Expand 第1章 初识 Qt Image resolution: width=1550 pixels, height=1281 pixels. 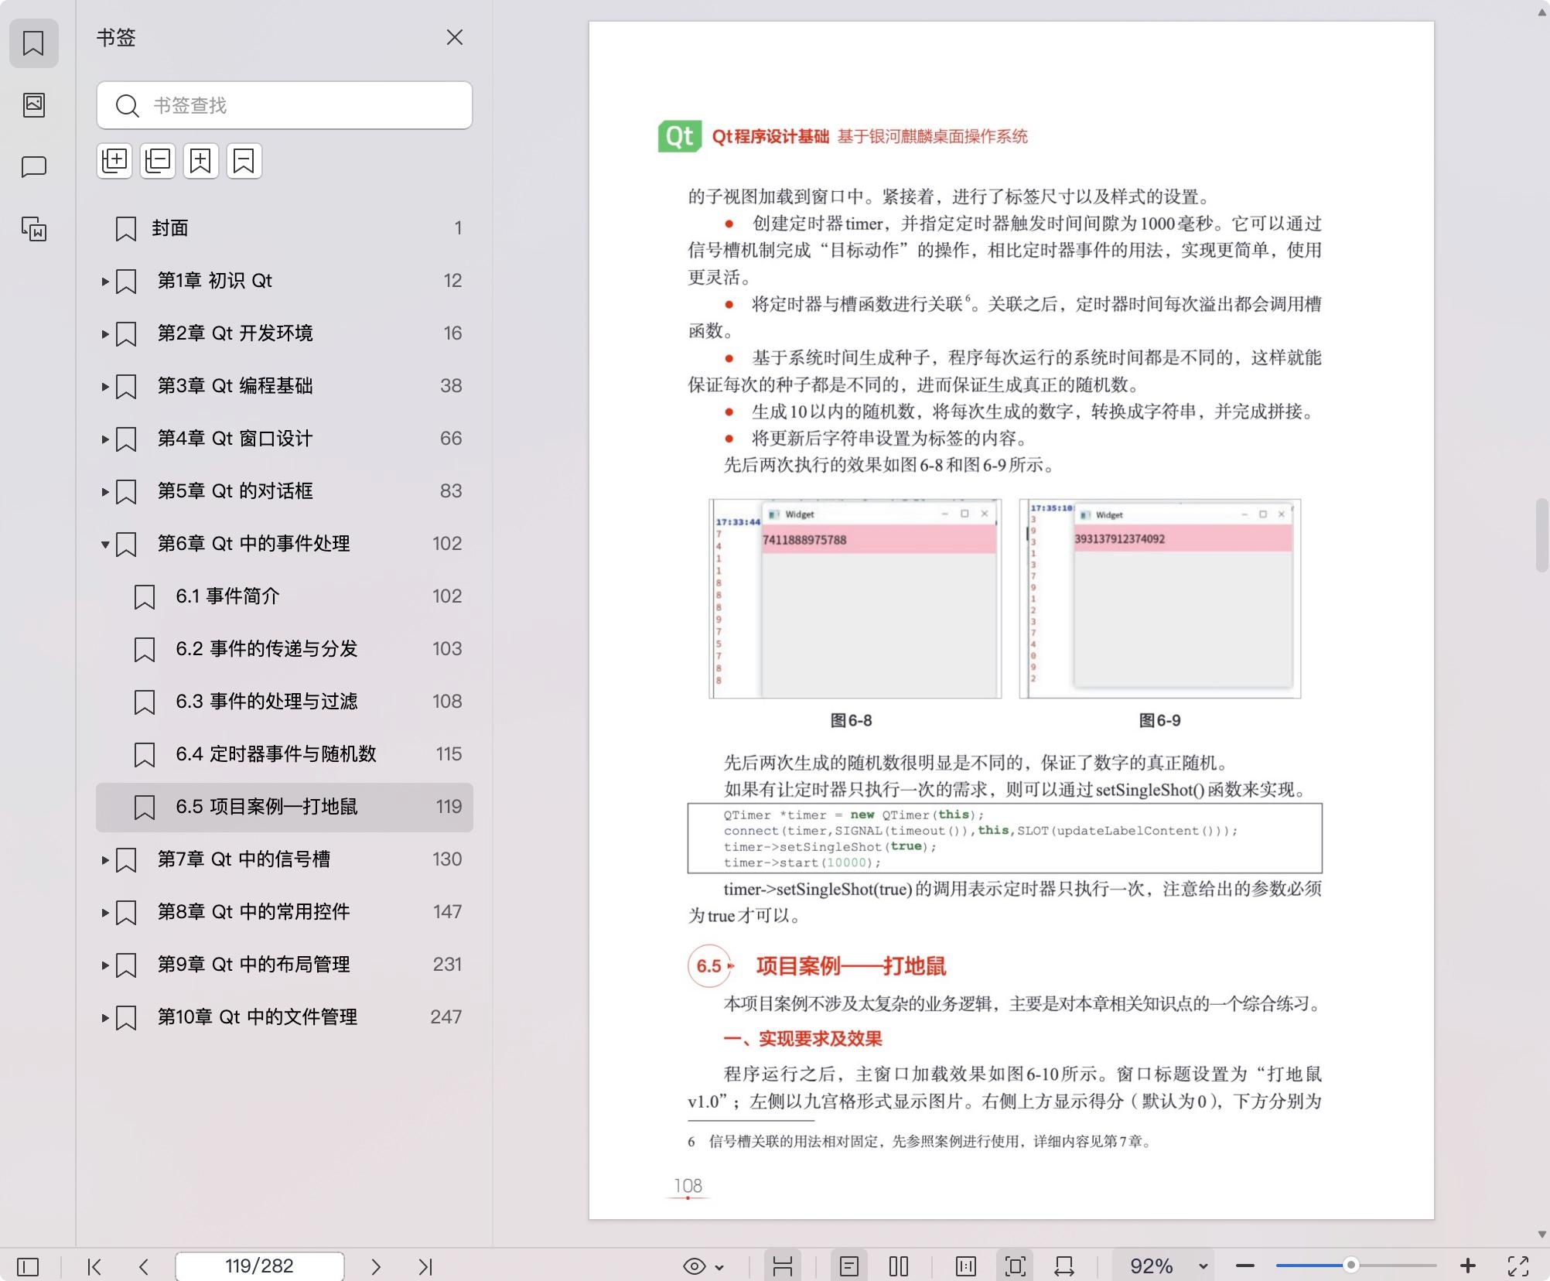point(105,282)
